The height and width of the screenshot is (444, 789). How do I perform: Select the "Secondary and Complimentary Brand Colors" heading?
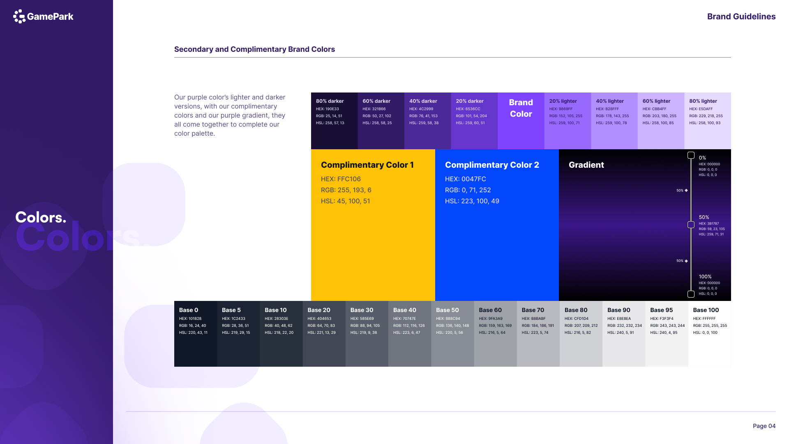(x=254, y=49)
